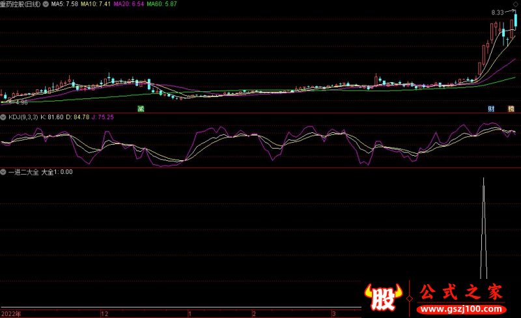Image resolution: width=521 pixels, height=318 pixels.
Task: Click the blue 财 financial report marker
Action: (x=492, y=108)
